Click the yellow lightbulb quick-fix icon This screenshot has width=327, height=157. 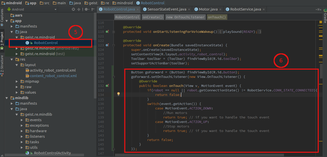119,94
